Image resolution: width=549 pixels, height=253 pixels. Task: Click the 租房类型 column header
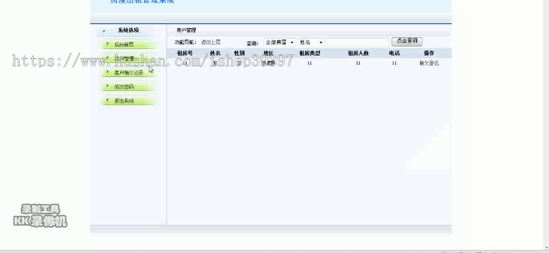[310, 53]
